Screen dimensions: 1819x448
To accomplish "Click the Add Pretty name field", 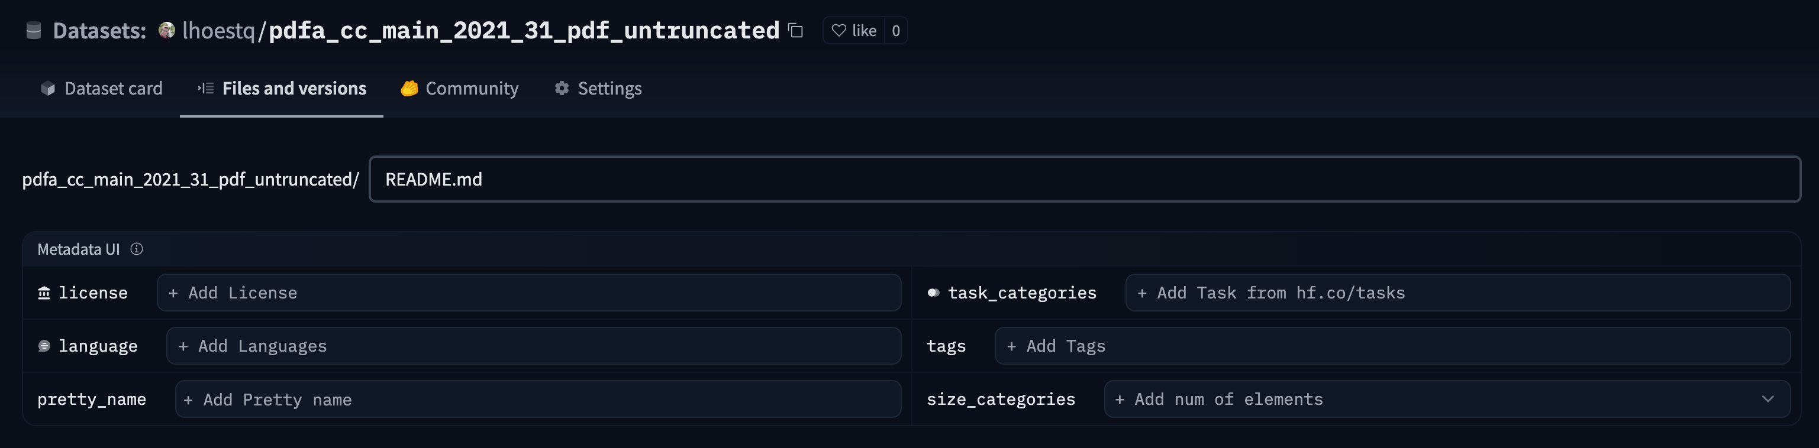I will click(537, 400).
